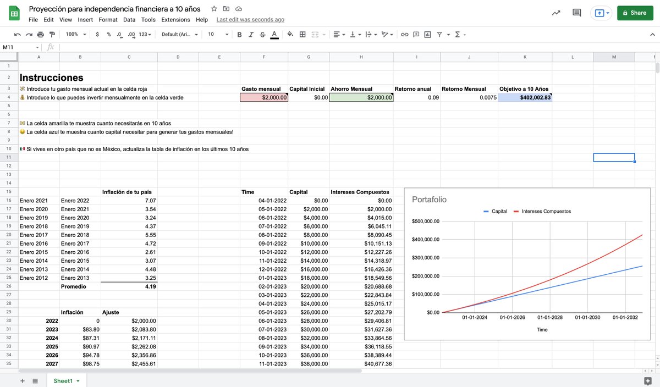660x387 pixels.
Task: Click the Intereses Compuestos chart legend entry
Action: (542, 211)
